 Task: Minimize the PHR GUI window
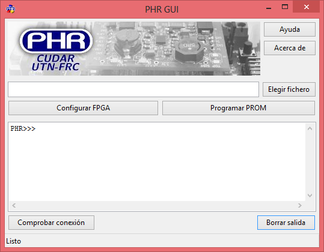tap(269, 7)
